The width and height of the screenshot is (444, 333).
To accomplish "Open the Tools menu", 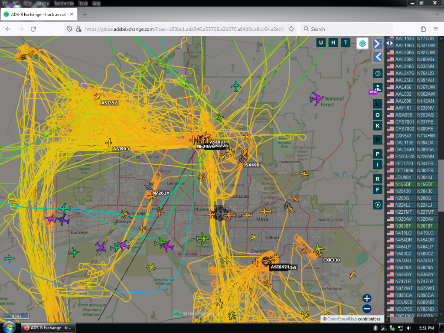I will pos(83,3).
